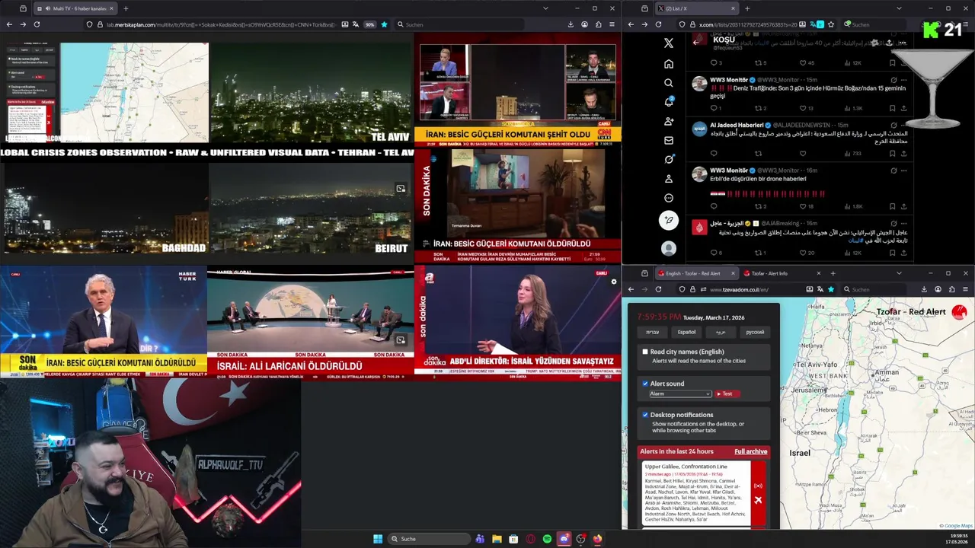The height and width of the screenshot is (548, 975).
Task: Open Notifications bell in X sidebar
Action: 669,102
